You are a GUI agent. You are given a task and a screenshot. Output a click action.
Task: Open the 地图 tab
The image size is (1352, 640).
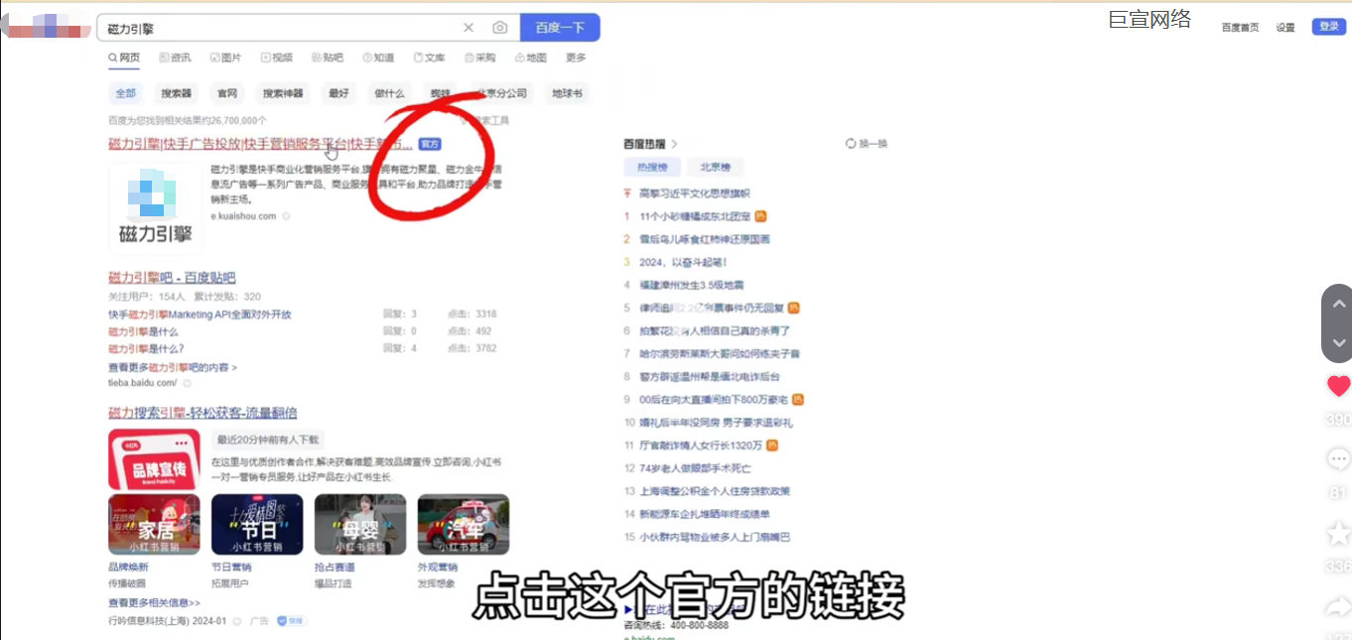coord(531,58)
